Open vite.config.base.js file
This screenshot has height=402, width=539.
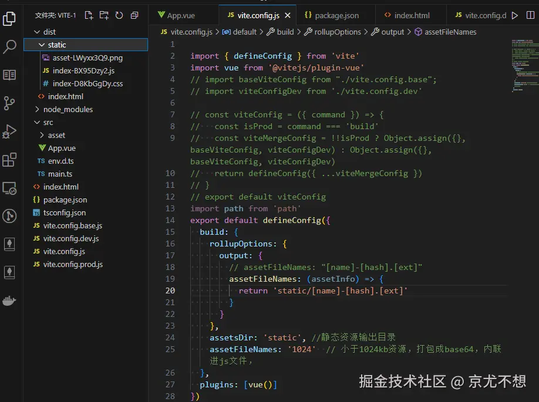pyautogui.click(x=73, y=226)
